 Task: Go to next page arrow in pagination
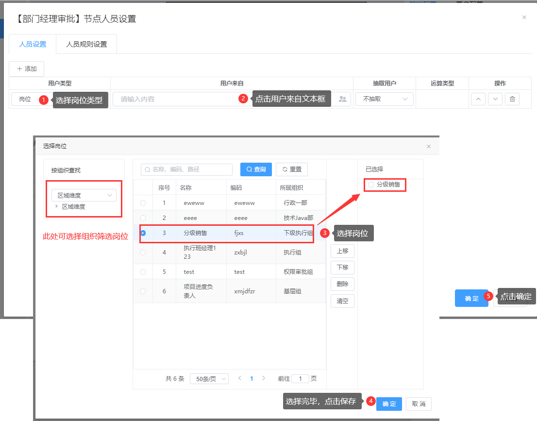264,378
